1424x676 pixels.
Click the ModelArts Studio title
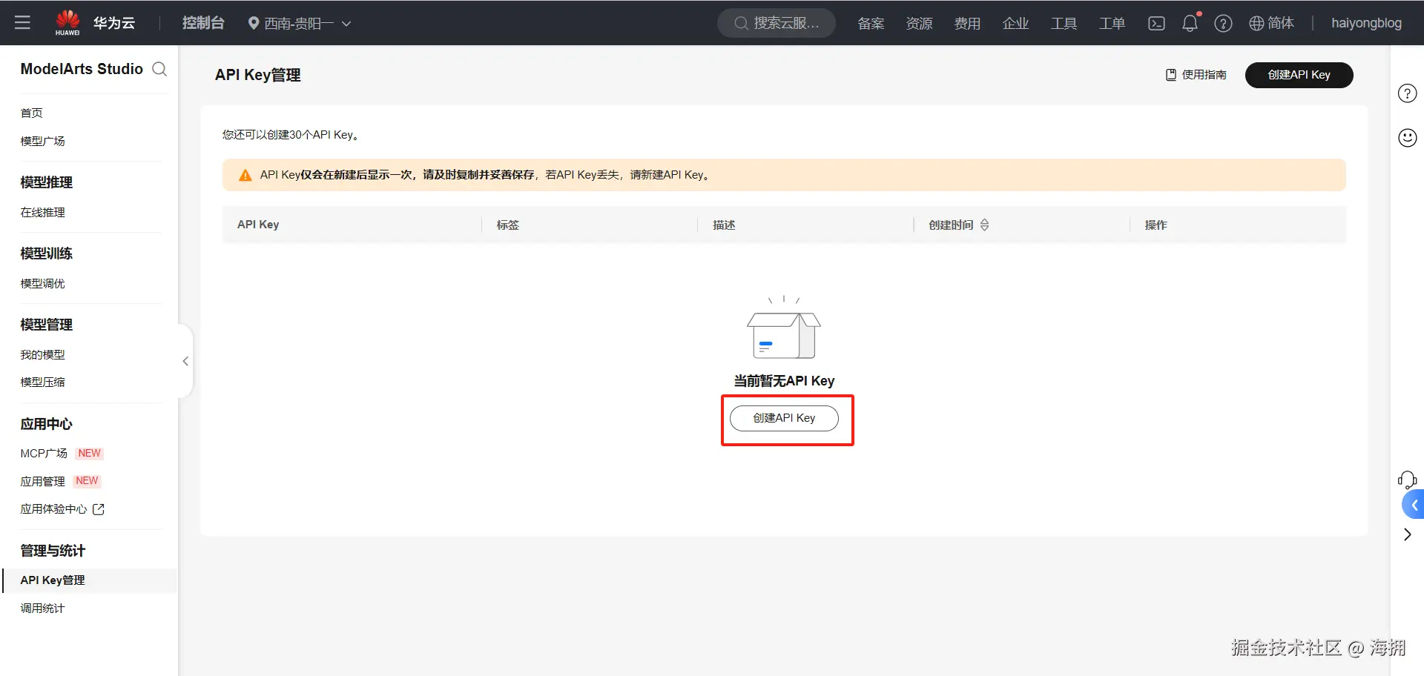82,69
